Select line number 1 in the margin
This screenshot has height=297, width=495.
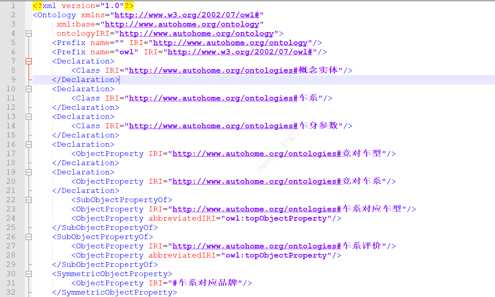coord(13,6)
